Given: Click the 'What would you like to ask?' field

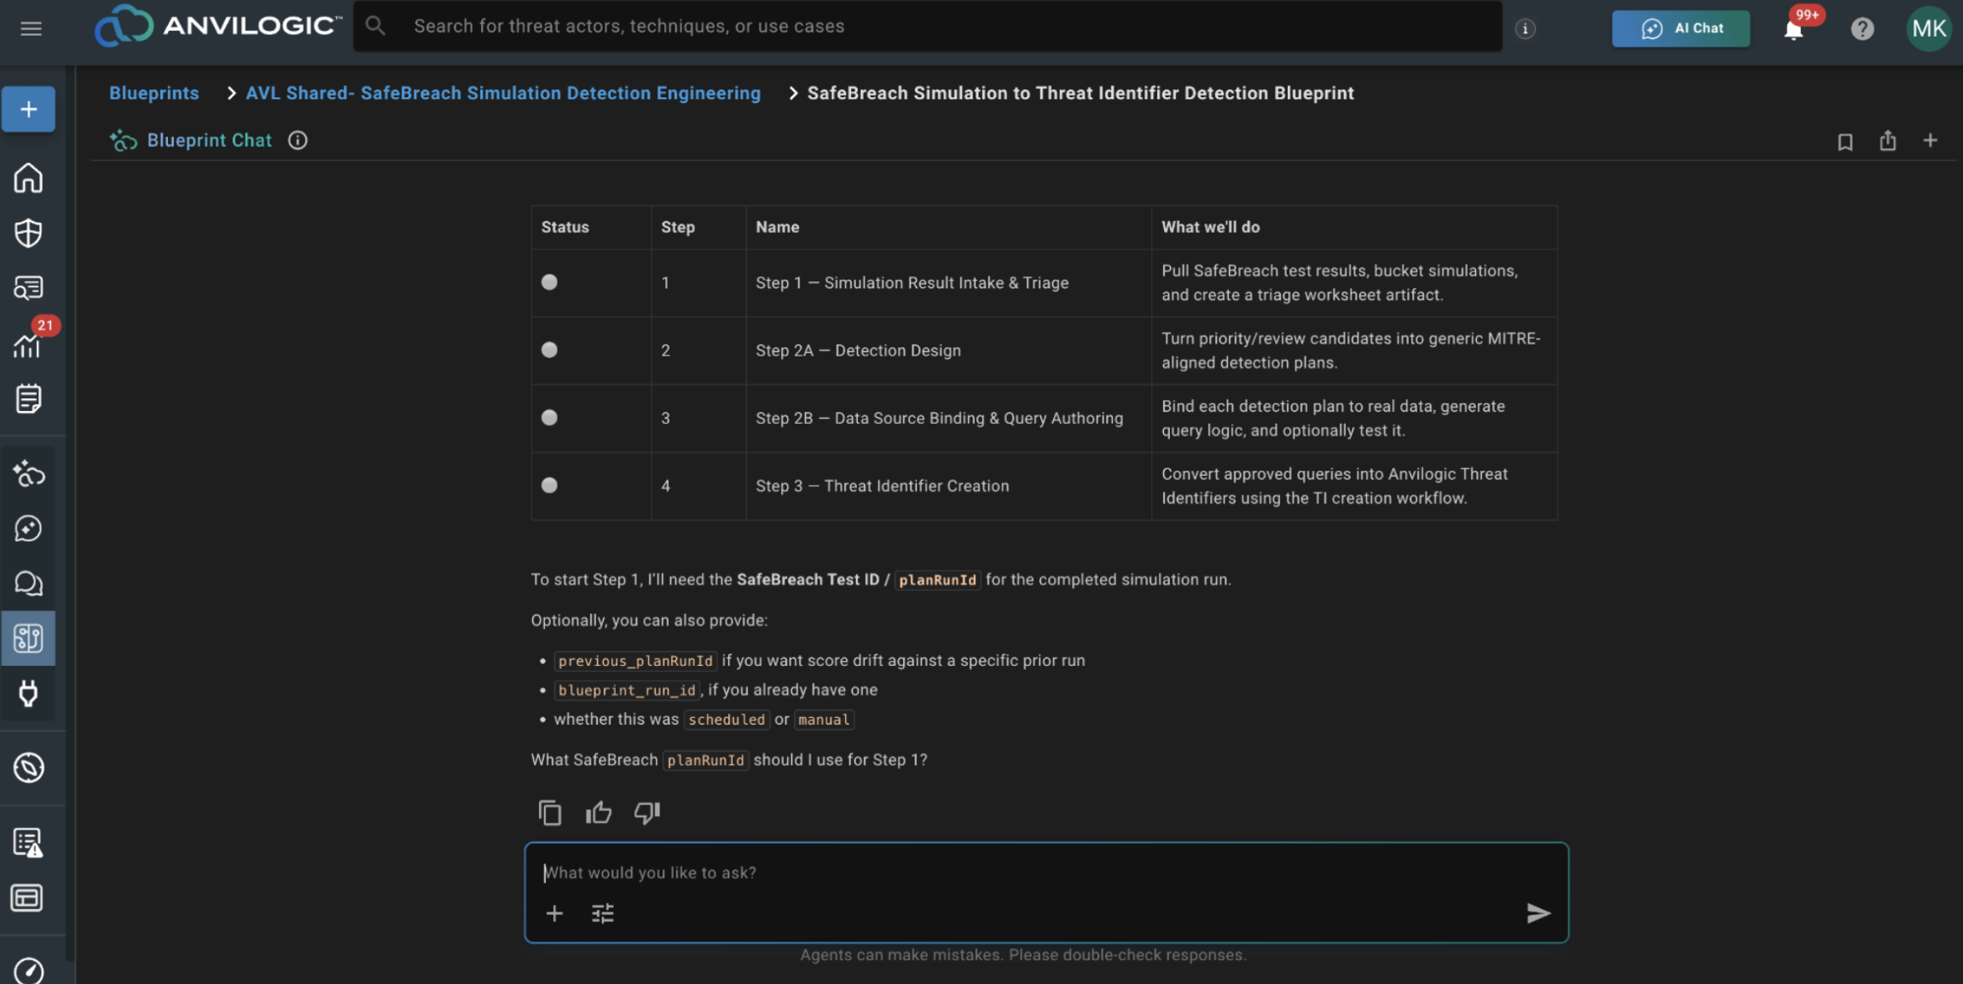Looking at the screenshot, I should click(1045, 872).
